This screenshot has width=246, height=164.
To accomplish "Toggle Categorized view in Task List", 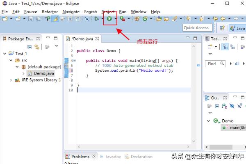I will [x=225, y=47].
